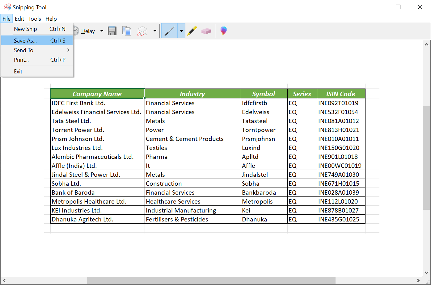Click the scroll down arrow
The image size is (431, 285).
click(426, 272)
